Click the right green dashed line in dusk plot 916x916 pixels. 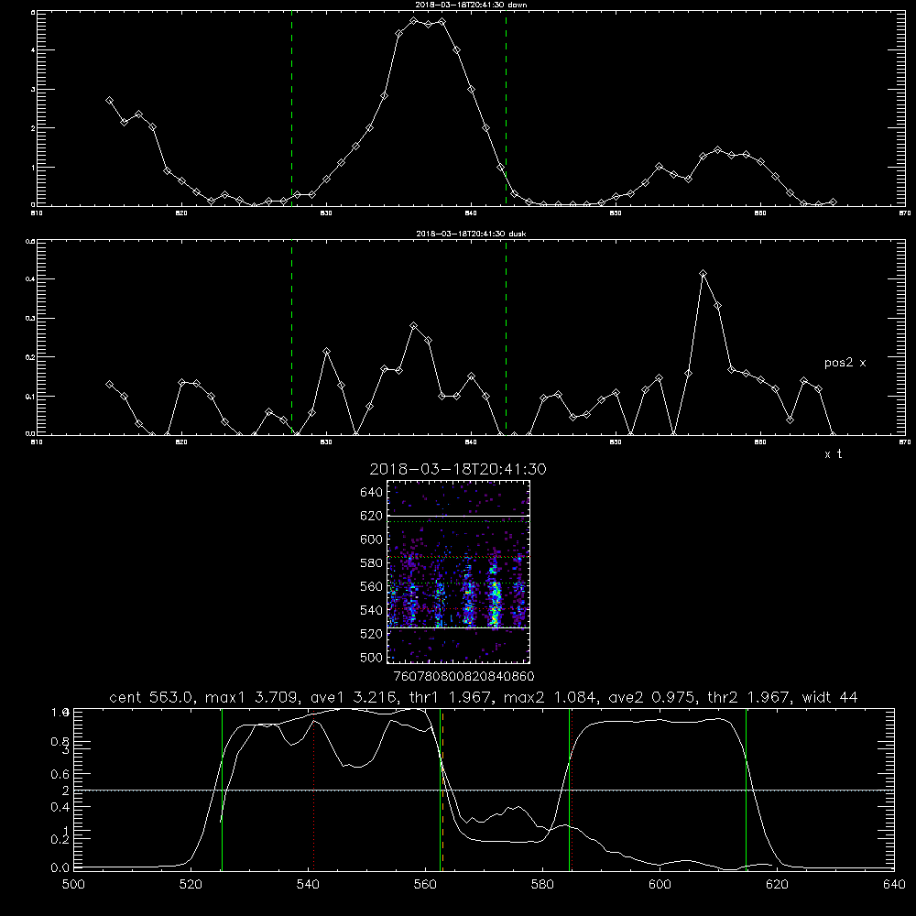(x=506, y=337)
